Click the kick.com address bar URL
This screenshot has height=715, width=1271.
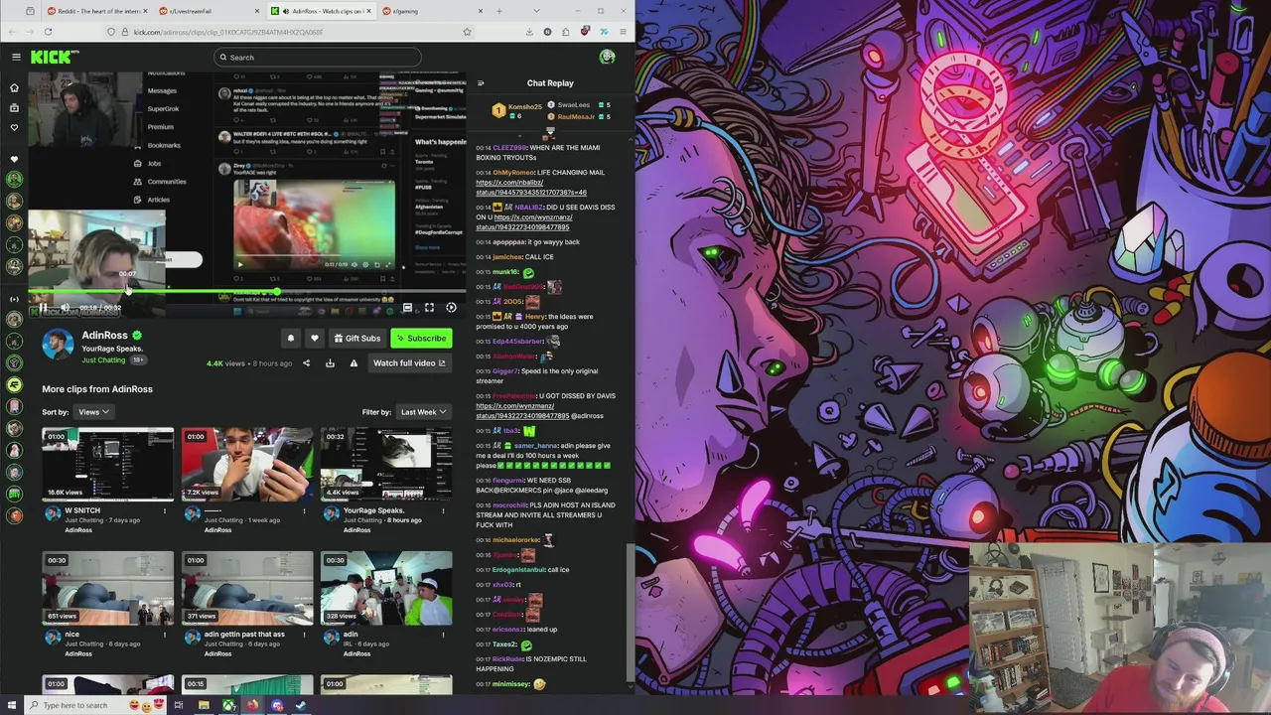[x=227, y=32]
